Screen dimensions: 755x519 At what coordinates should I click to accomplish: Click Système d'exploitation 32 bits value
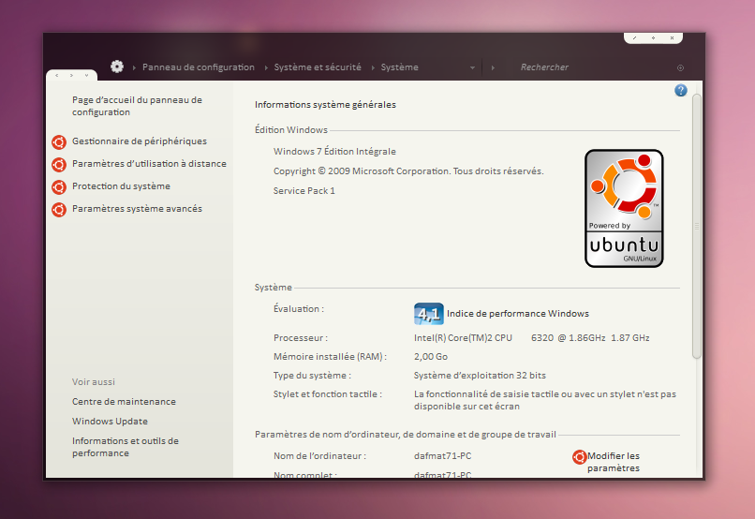click(480, 376)
